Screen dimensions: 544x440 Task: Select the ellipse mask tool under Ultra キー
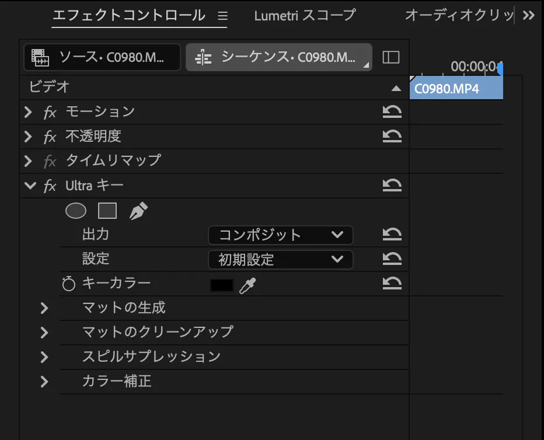coord(76,211)
